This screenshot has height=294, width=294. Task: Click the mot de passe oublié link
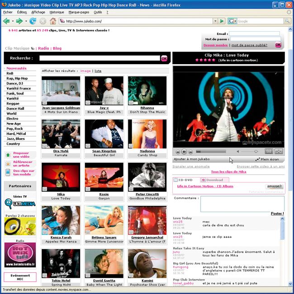pyautogui.click(x=249, y=45)
